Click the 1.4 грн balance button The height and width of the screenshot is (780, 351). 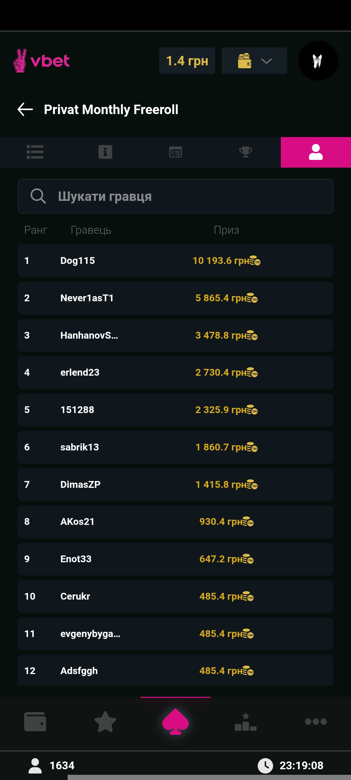(187, 61)
